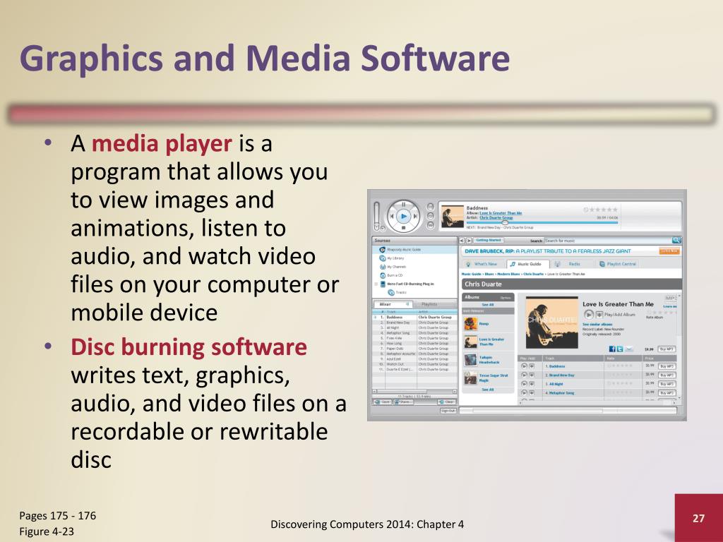The image size is (723, 542).
Task: Click the Modern Blues breadcrumb link
Action: click(x=508, y=275)
